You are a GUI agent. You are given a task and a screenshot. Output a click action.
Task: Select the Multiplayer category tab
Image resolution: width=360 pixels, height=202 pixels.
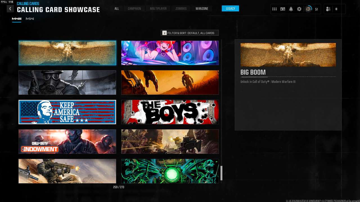[158, 8]
